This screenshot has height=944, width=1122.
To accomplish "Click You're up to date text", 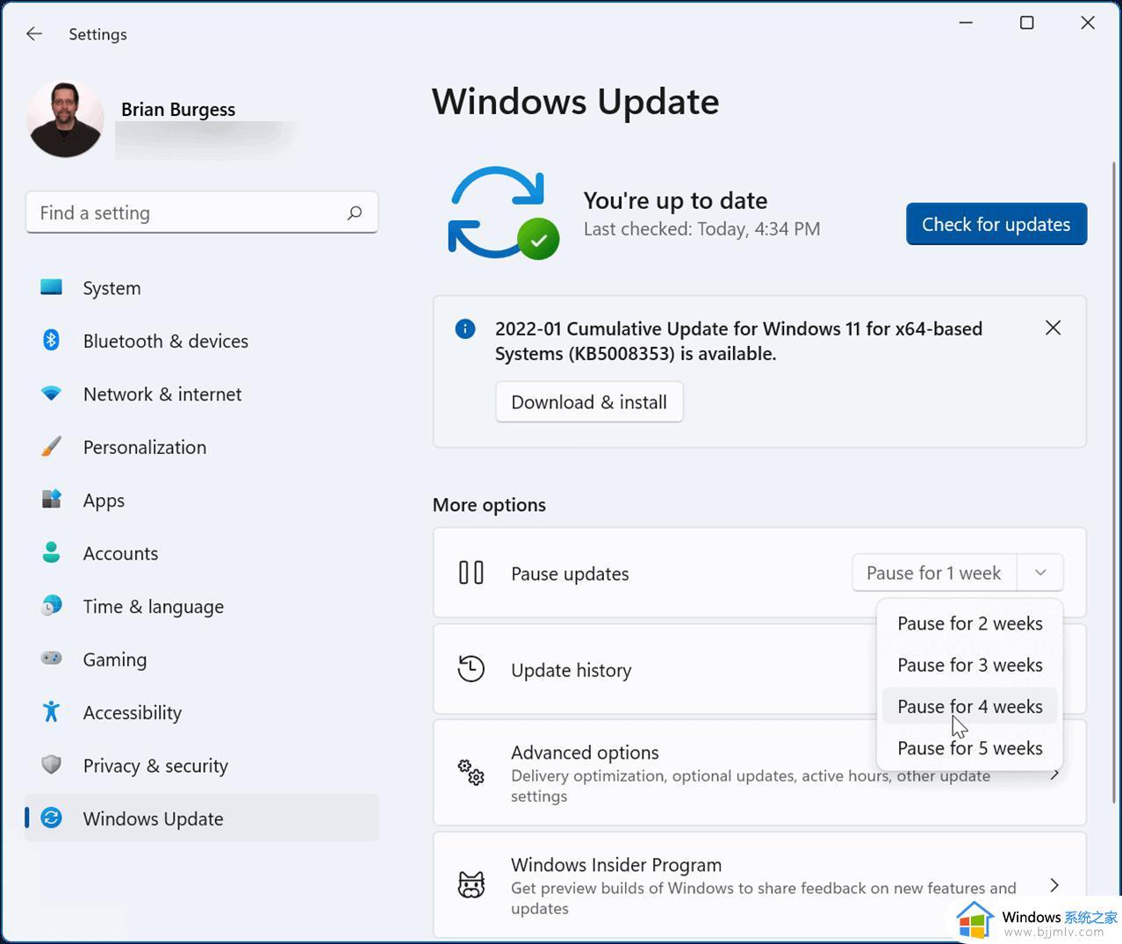I will click(x=676, y=200).
